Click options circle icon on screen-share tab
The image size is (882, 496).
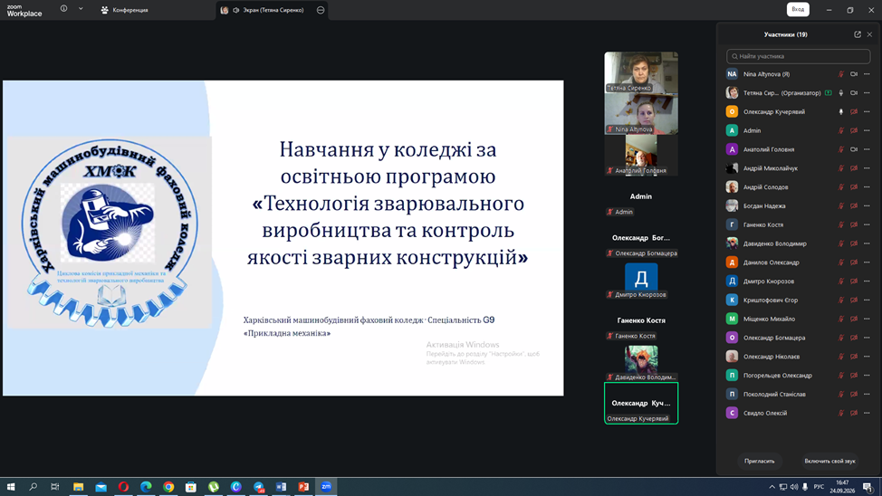(321, 10)
